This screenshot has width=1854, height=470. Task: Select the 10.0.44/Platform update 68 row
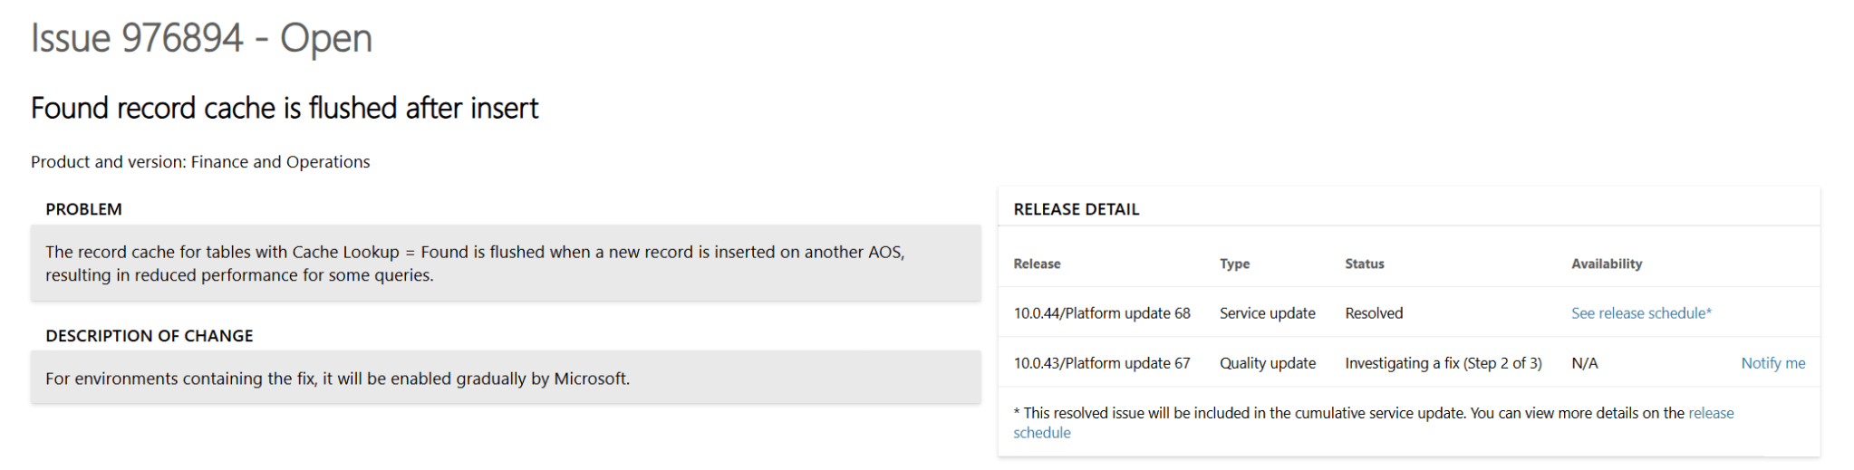click(x=1101, y=313)
